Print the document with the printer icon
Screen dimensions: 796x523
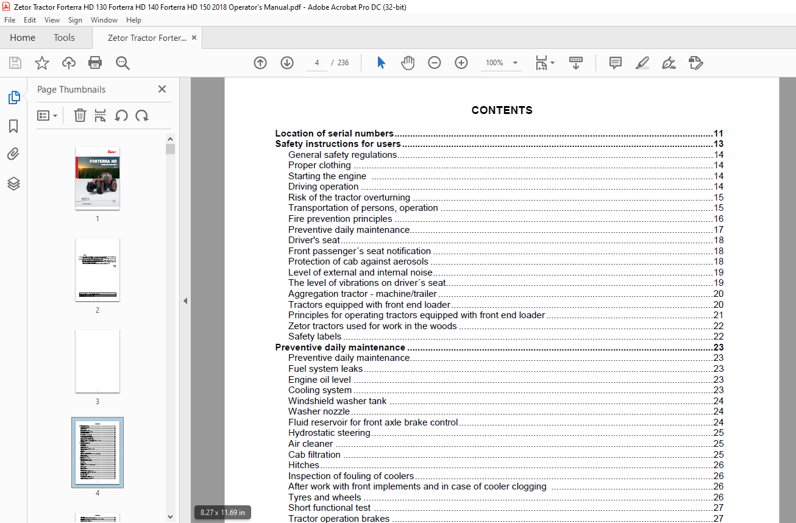(95, 63)
